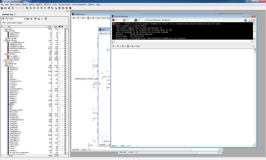This screenshot has width=266, height=160.
Task: Click the Debug icon in project window
Action: [x=39, y=19]
